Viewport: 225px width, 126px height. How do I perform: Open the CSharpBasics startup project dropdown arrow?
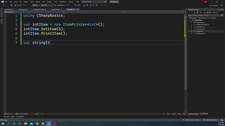pos(66,5)
